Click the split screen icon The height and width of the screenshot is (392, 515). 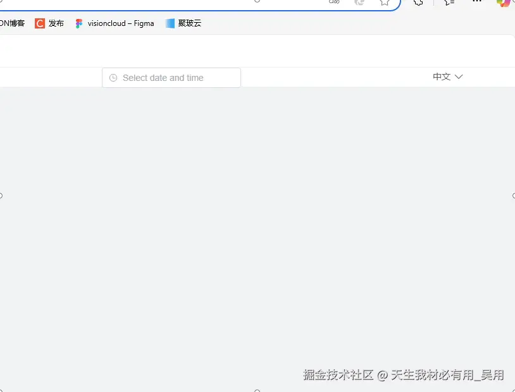(x=417, y=3)
